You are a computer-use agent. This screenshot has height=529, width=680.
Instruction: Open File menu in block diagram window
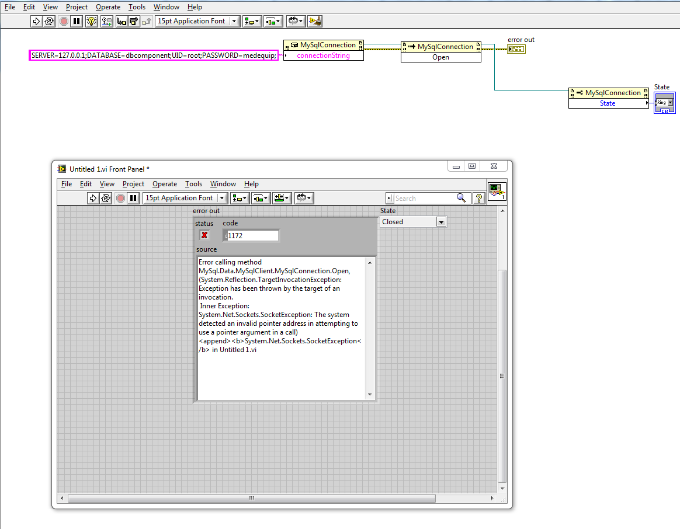pos(10,7)
